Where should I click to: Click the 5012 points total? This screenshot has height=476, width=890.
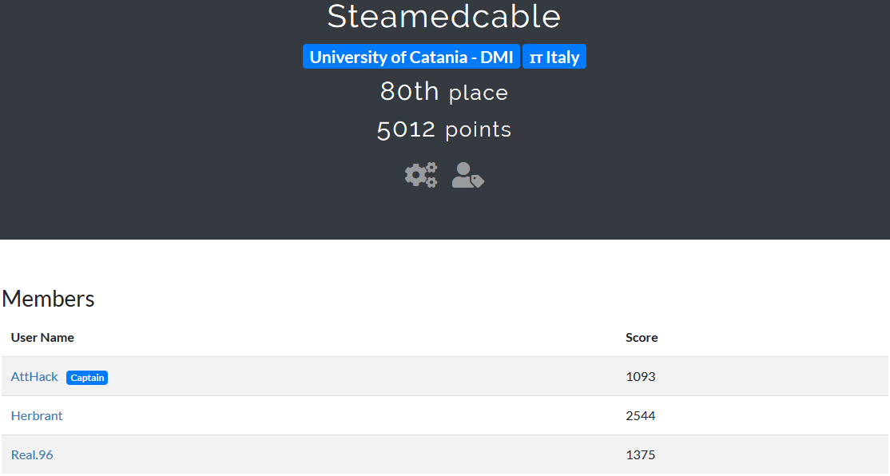tap(444, 129)
